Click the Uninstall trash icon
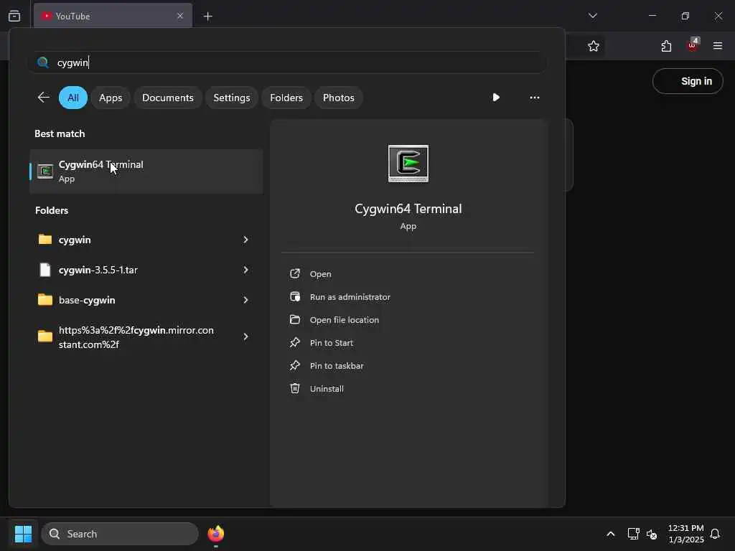735x551 pixels. [x=295, y=388]
